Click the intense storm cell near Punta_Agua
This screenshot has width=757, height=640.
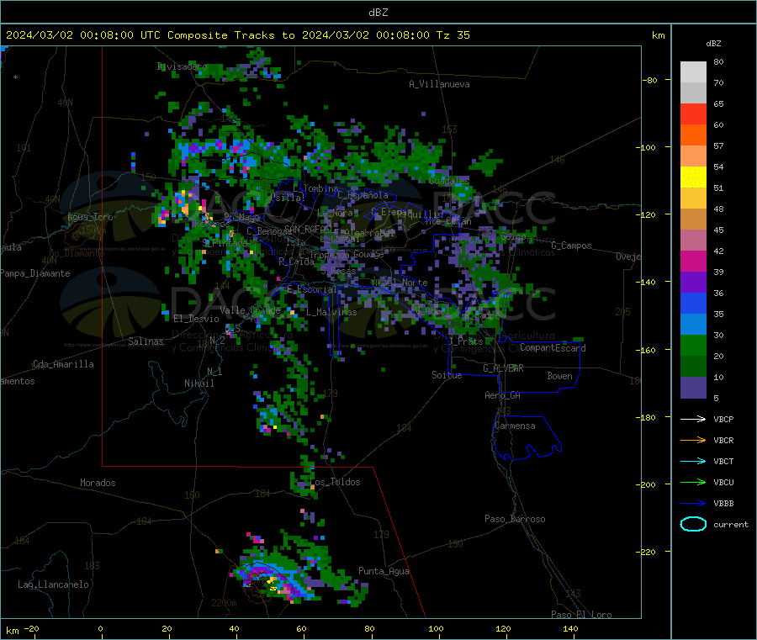coord(273,582)
